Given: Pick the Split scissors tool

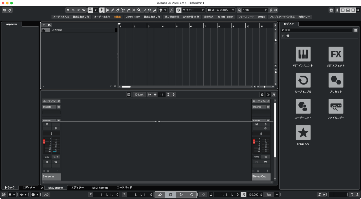Looking at the screenshot, I should point(123,10).
